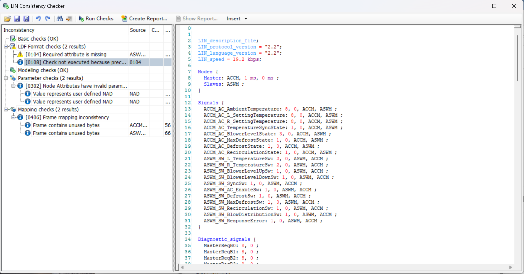Image resolution: width=524 pixels, height=274 pixels.
Task: Undo the last edit
Action: [x=38, y=18]
